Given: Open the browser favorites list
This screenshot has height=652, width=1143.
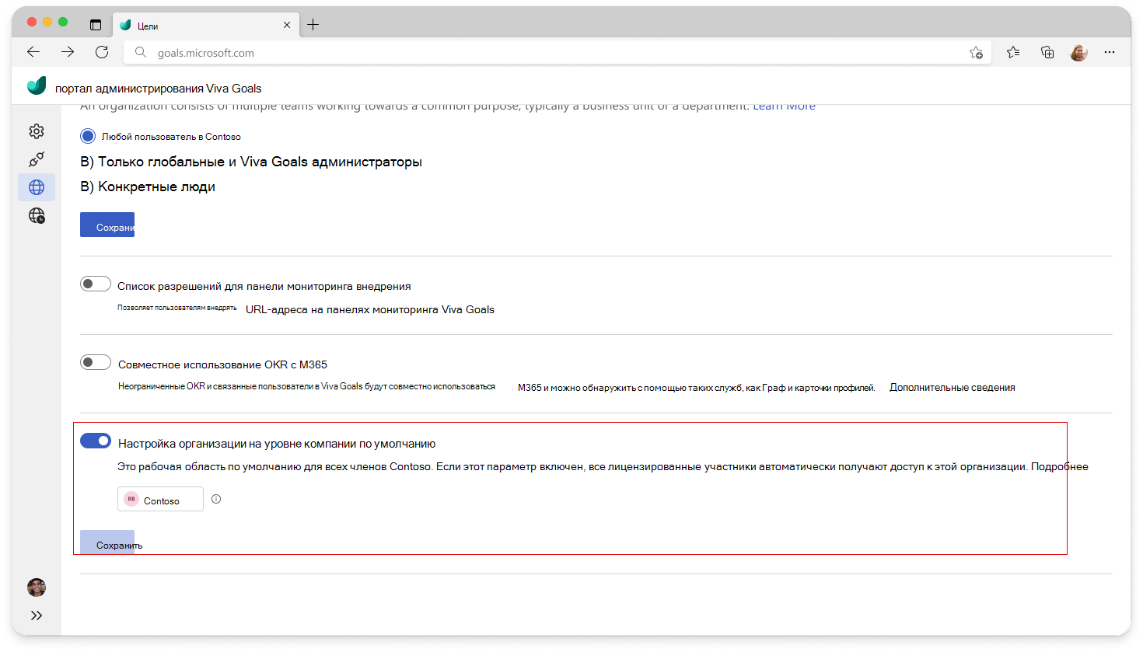Looking at the screenshot, I should pos(1013,52).
